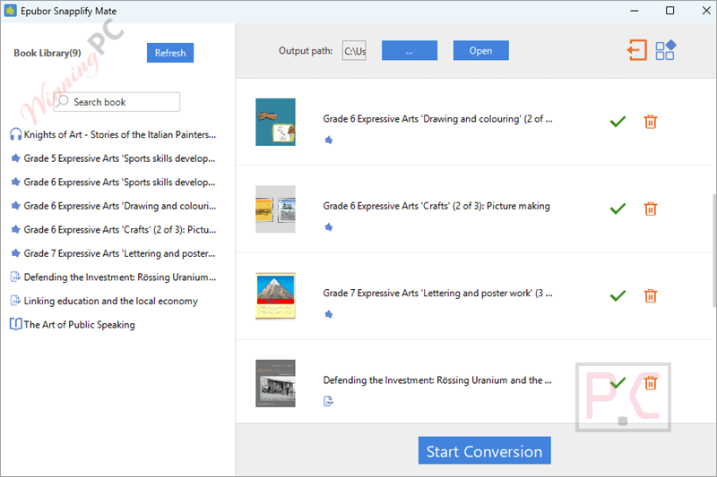This screenshot has width=717, height=477.
Task: Click the Open output folder button
Action: tap(480, 51)
